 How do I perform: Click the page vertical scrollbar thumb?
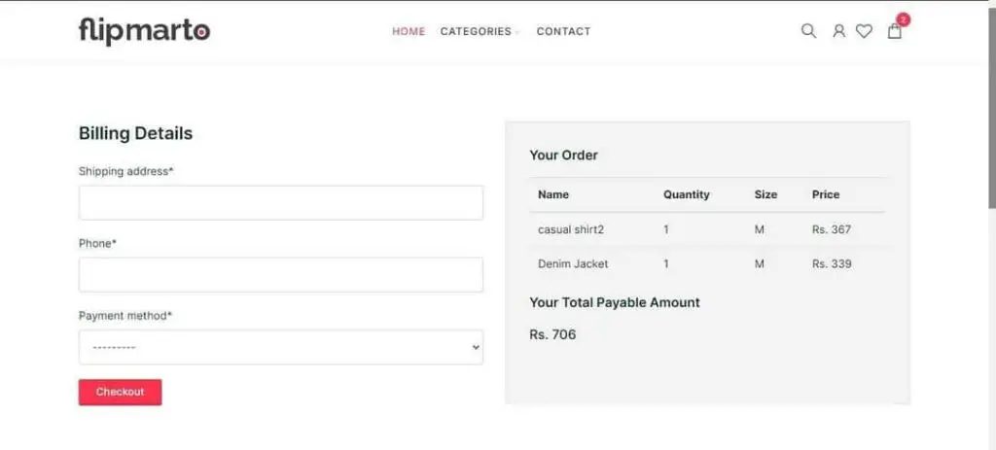pyautogui.click(x=991, y=108)
